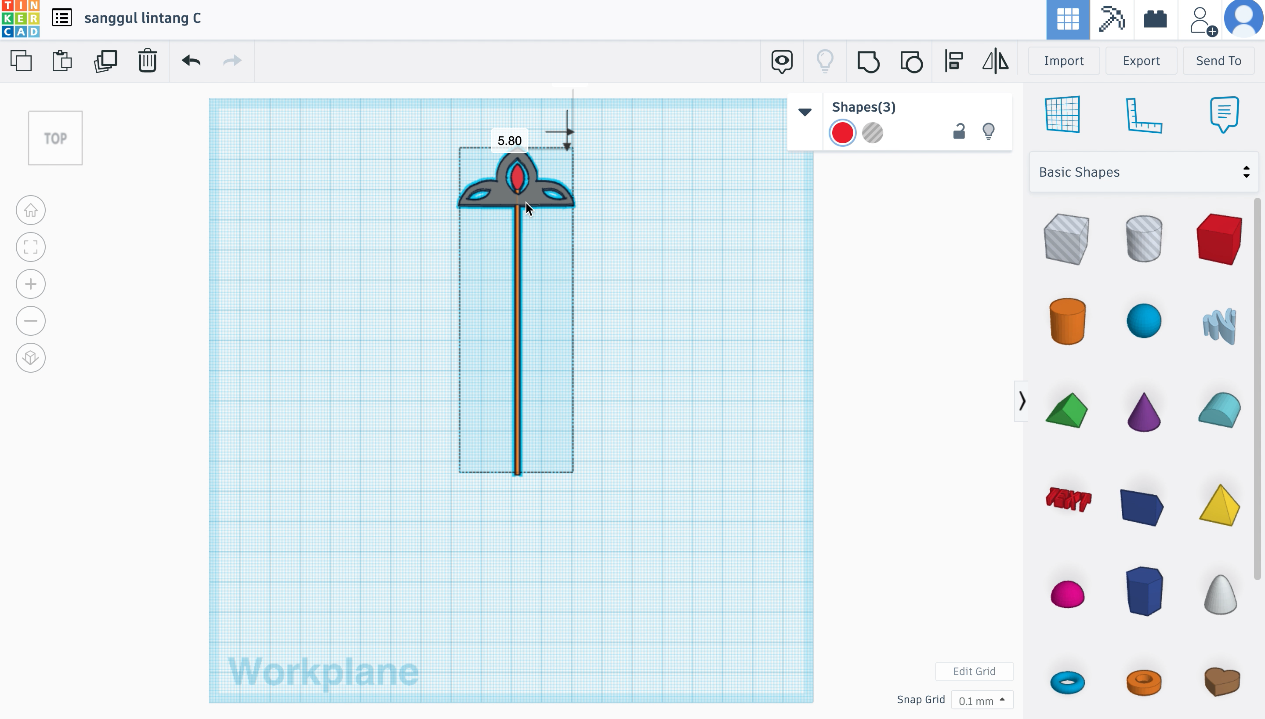Pick the dark blue Wedge shape
The width and height of the screenshot is (1265, 719).
1142,508
